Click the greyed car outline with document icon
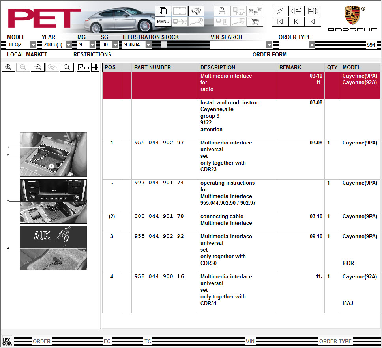Image resolution: width=382 pixels, height=348 pixels. point(238,21)
